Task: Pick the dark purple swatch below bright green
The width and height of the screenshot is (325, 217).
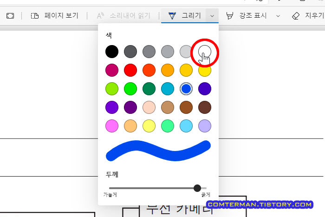Action: (x=130, y=107)
